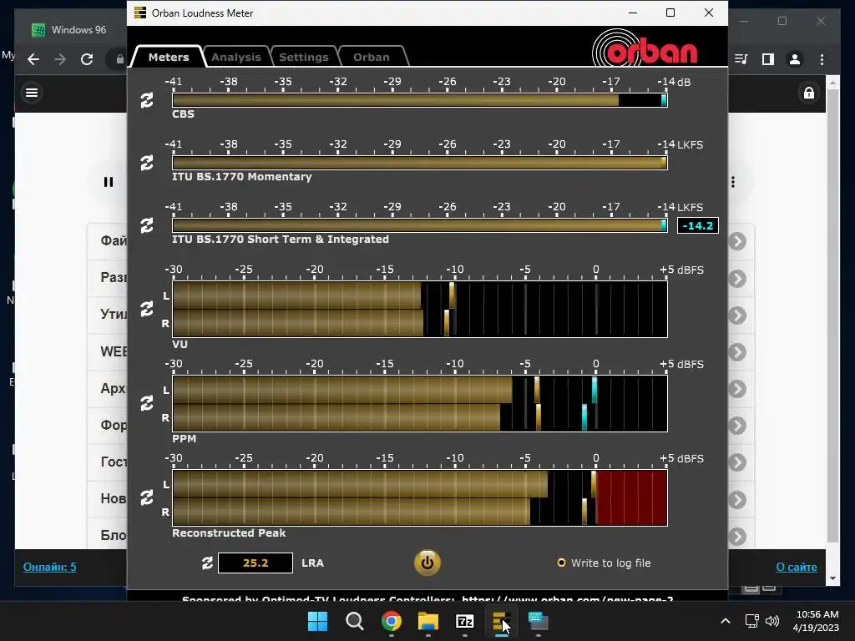Image resolution: width=855 pixels, height=641 pixels.
Task: Go back in the browser window
Action: (33, 59)
